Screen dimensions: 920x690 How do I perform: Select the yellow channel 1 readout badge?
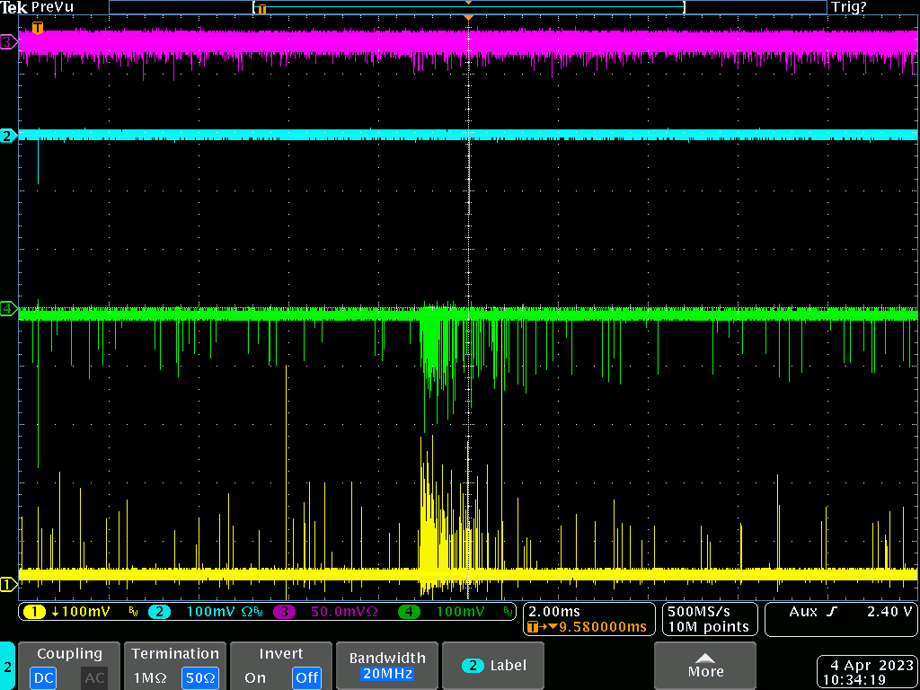(x=34, y=612)
